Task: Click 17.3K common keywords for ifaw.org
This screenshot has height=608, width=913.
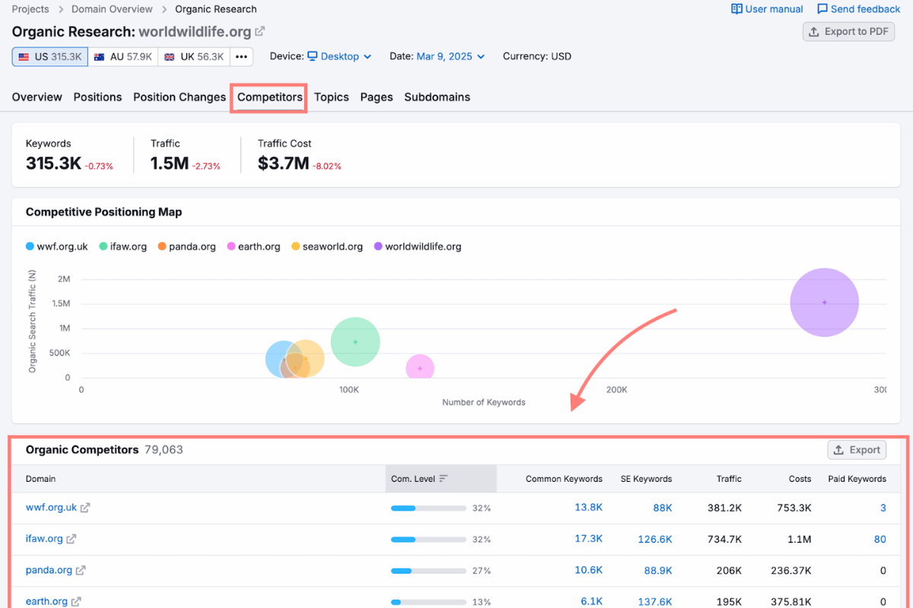Action: coord(589,538)
